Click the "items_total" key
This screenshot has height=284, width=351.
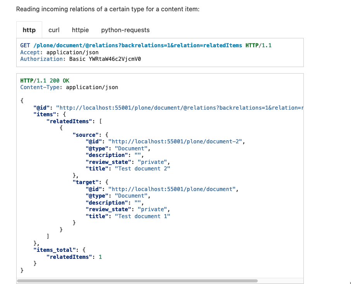click(55, 250)
